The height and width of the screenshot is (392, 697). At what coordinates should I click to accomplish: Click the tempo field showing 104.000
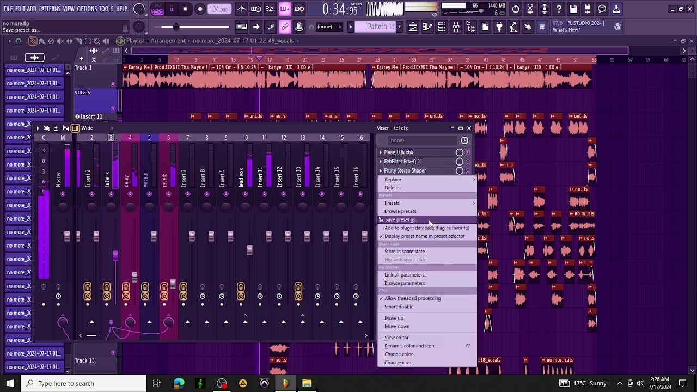coord(219,9)
